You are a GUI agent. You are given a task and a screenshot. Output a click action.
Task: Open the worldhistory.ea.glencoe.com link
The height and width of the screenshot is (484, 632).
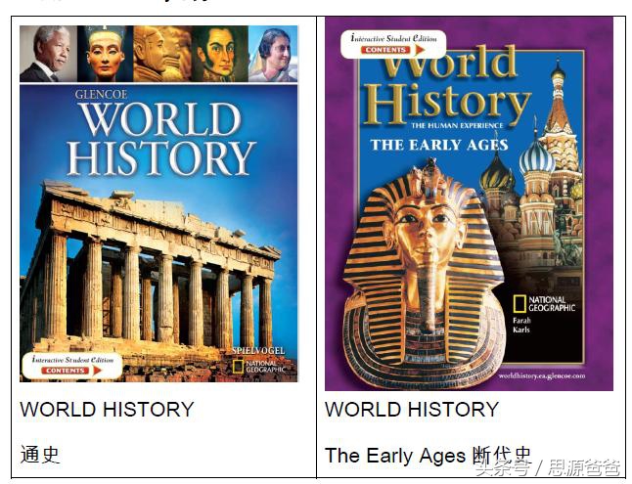[x=541, y=375]
